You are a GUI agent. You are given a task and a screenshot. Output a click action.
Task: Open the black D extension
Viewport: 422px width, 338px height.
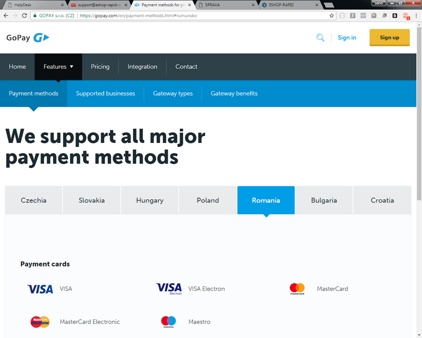[x=395, y=16]
